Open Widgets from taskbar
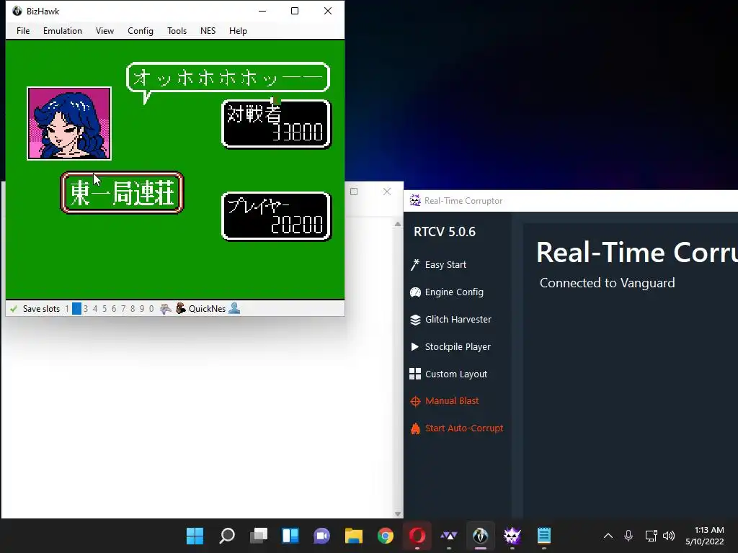738x553 pixels. [x=290, y=536]
